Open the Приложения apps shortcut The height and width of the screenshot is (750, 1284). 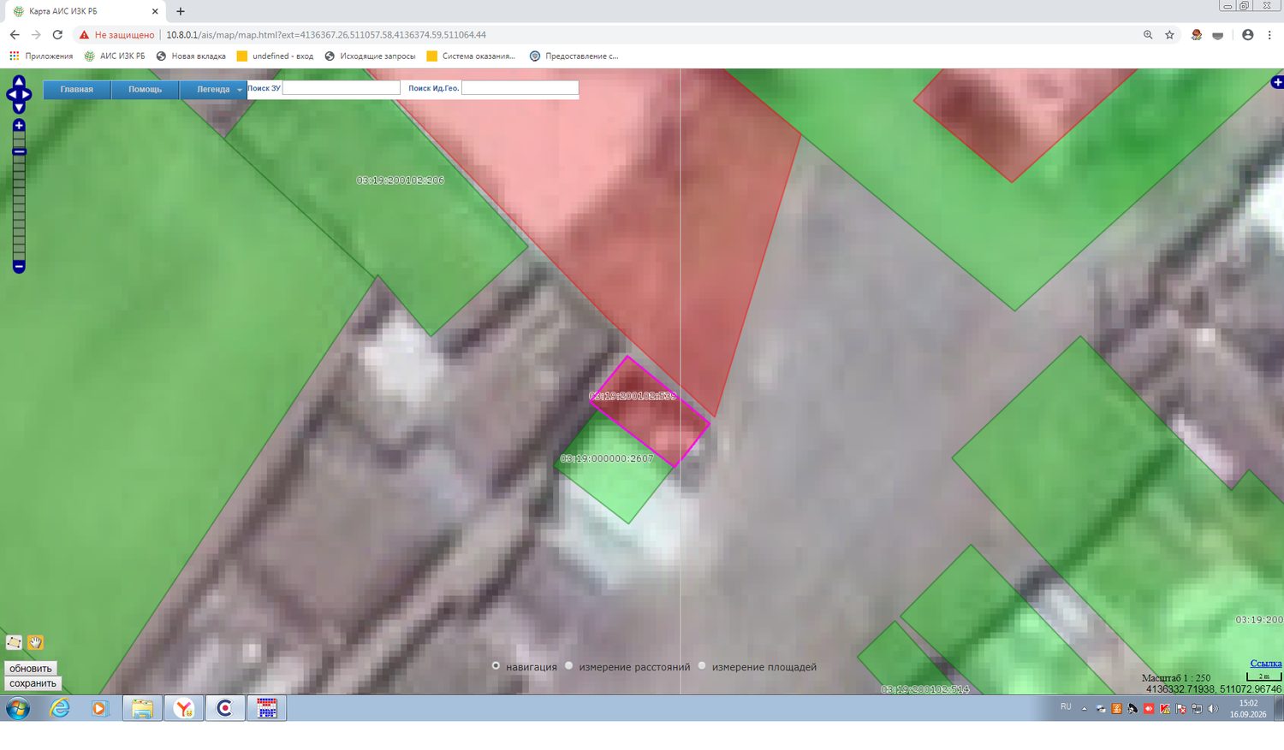41,56
